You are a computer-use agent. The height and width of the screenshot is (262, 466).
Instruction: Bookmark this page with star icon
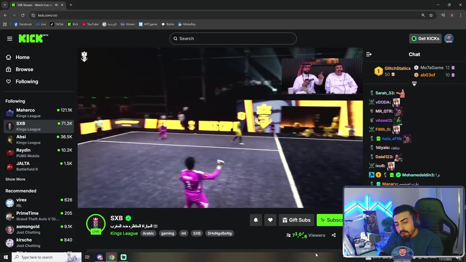point(431,15)
